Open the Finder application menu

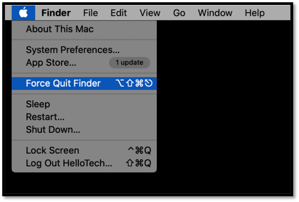tap(56, 13)
